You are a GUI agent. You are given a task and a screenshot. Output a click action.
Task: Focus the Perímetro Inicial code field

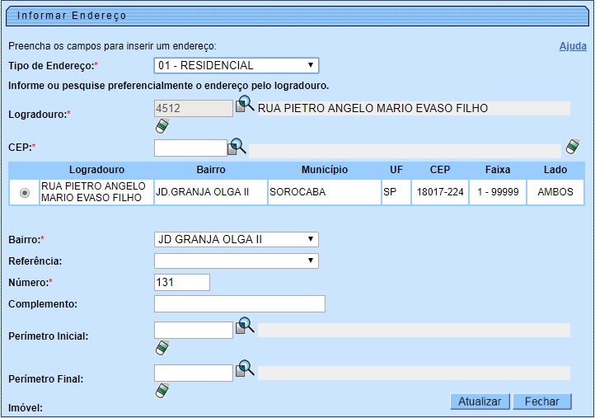(194, 330)
